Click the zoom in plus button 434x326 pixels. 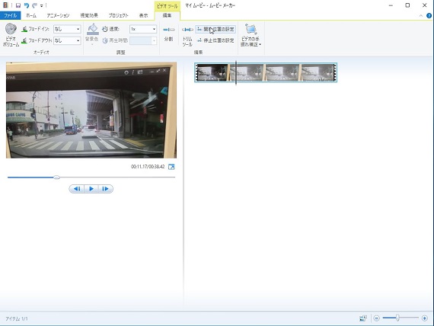click(425, 318)
